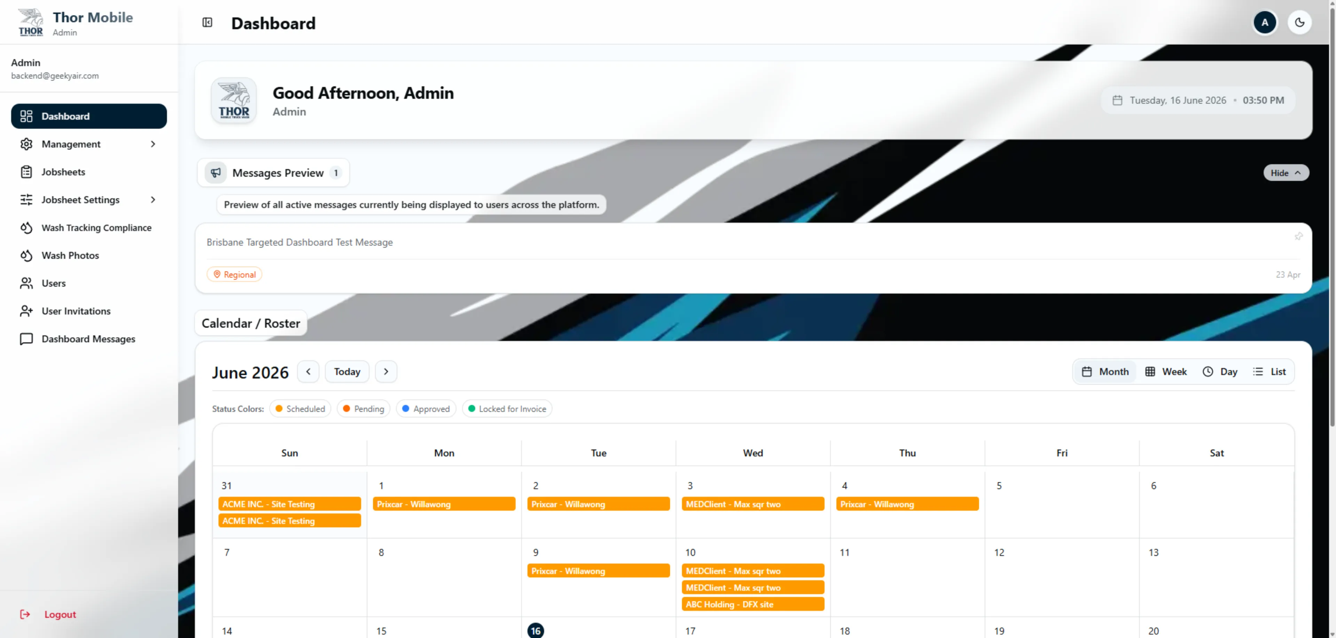
Task: Click the Thor logo in greeting card
Action: pos(234,100)
